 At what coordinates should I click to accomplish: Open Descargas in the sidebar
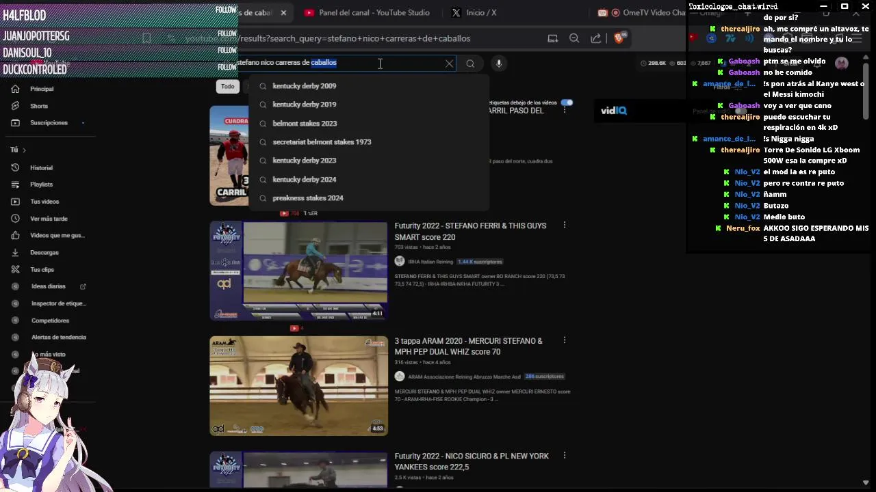pos(44,252)
